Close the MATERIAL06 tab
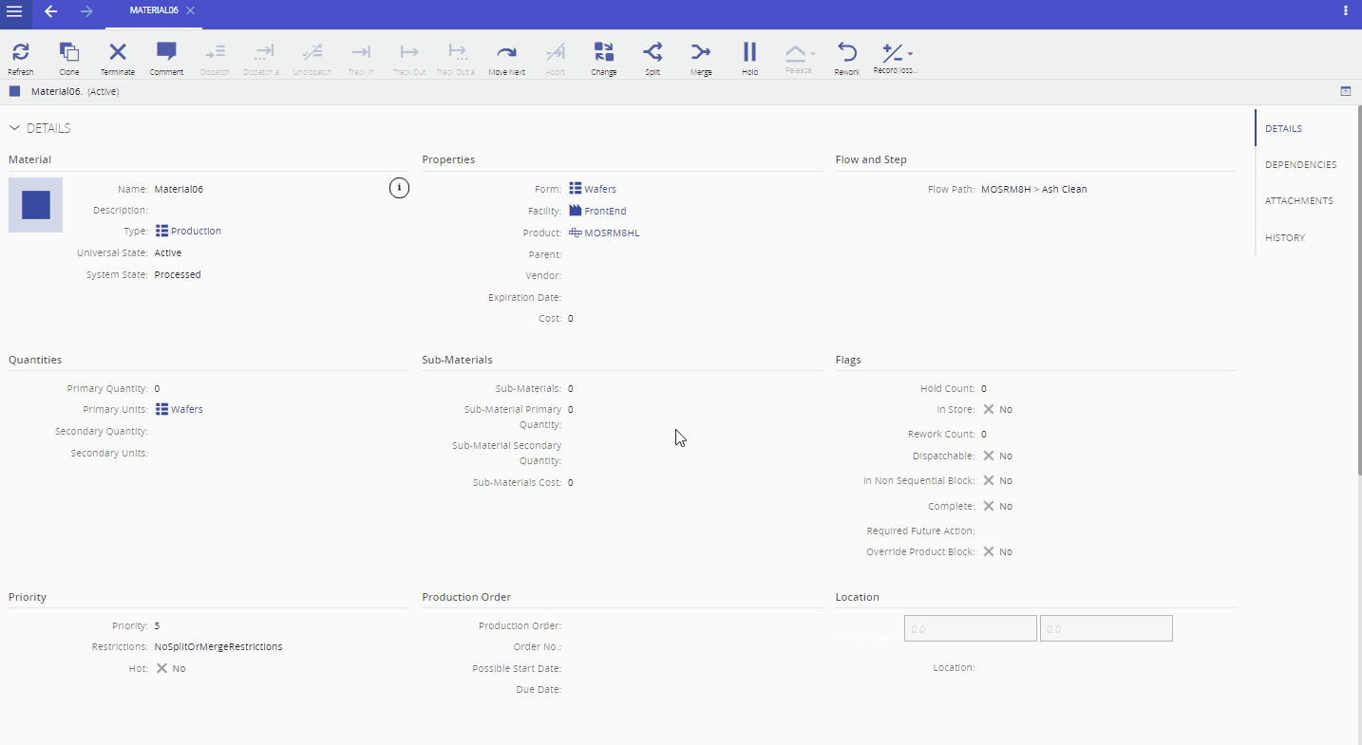 (191, 10)
